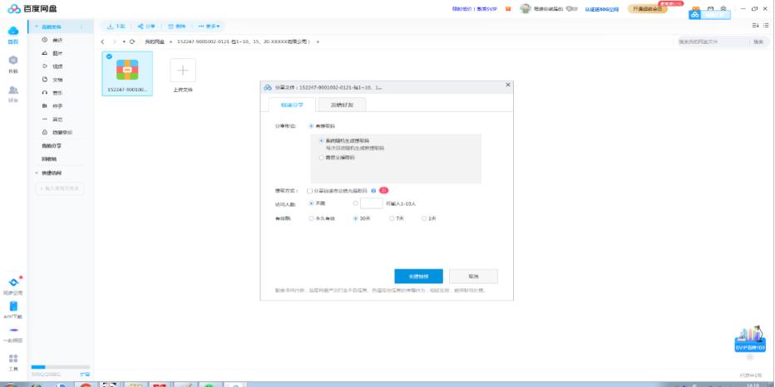Screen dimensions: 775x387
Task: Switch to the send to friends tab
Action: tap(342, 105)
